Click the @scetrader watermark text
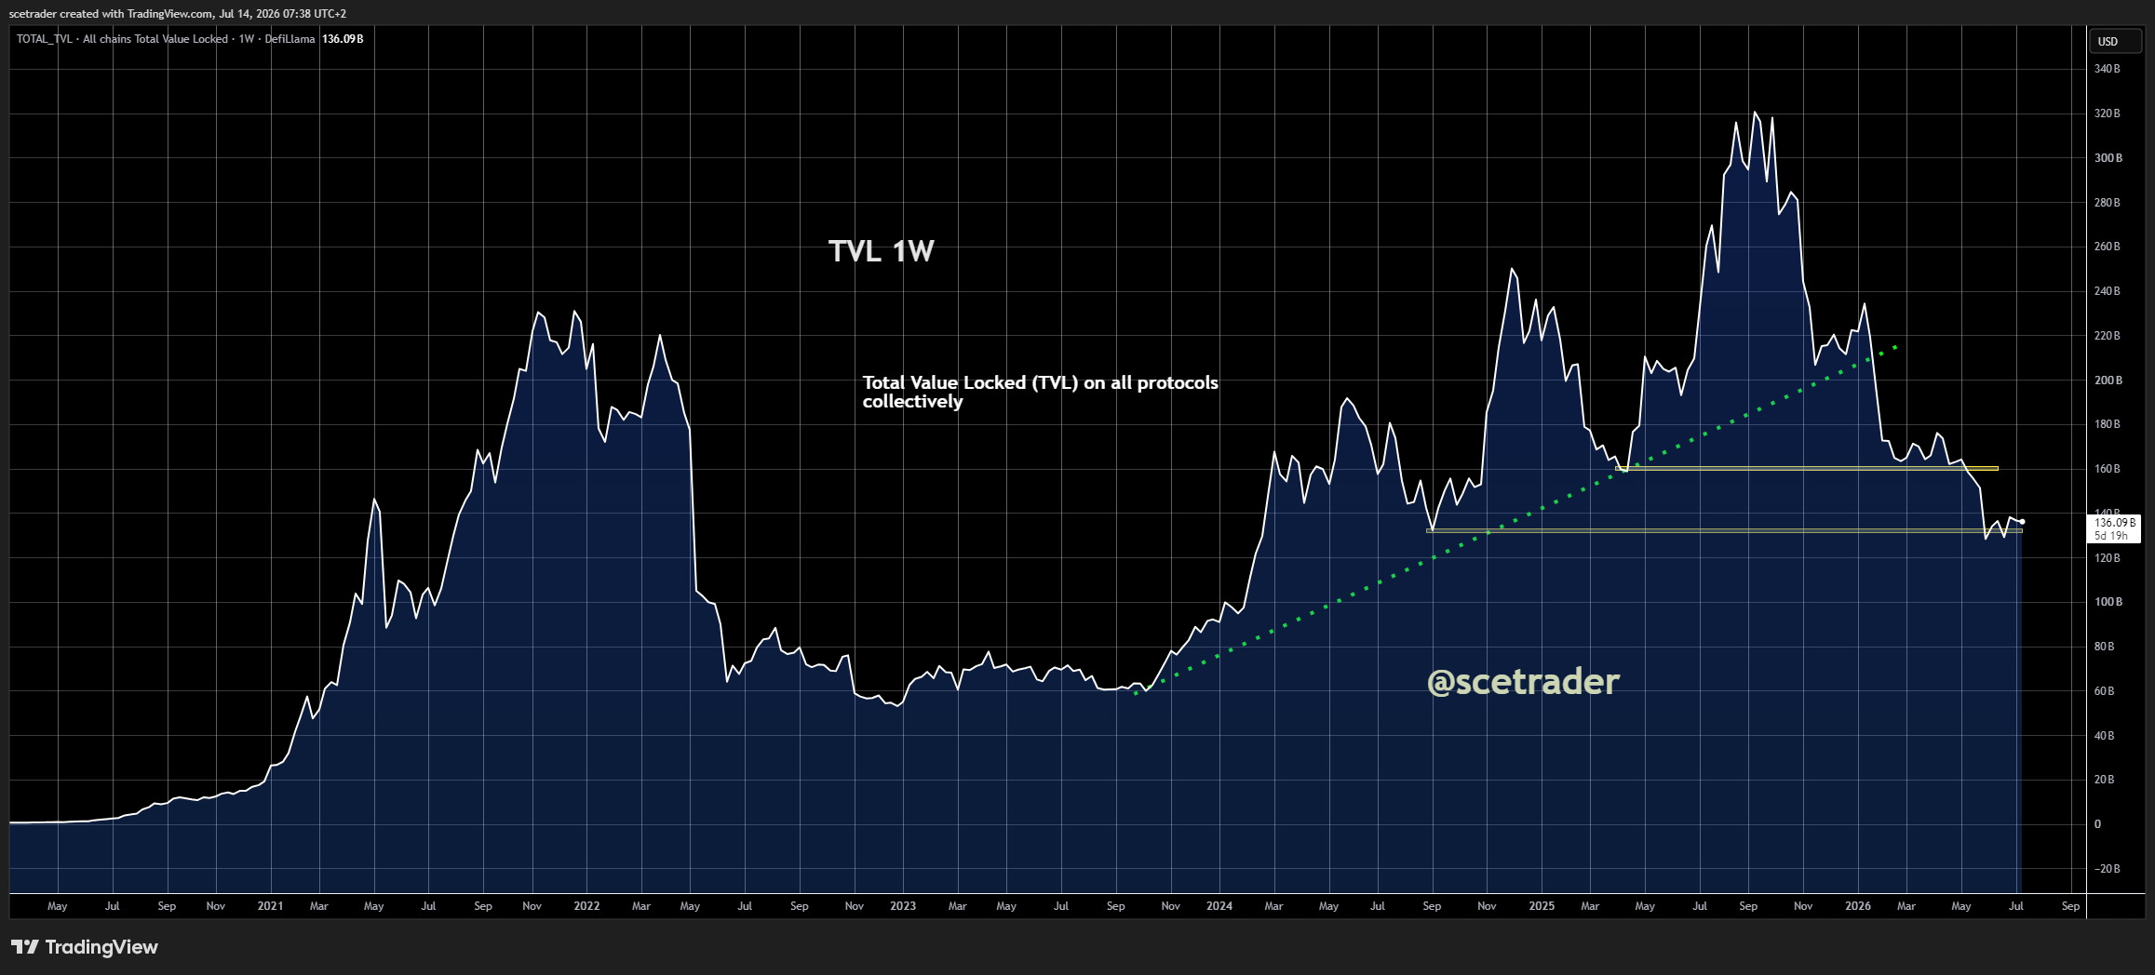 pos(1523,681)
